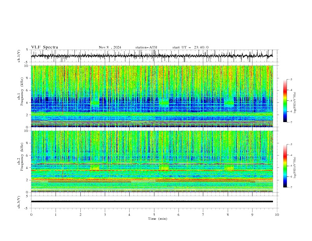Click the time axis tick '1'
Screen dimensions: 312x241
pyautogui.click(x=56, y=215)
